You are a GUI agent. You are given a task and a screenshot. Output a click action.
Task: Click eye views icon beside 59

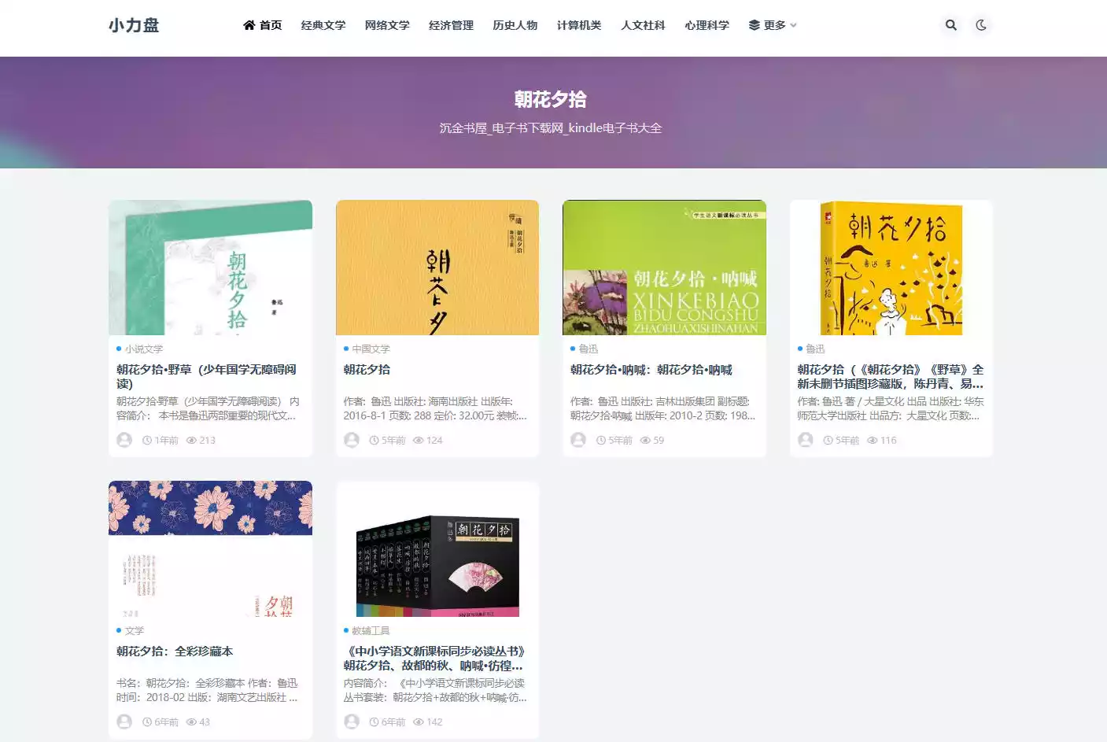645,441
